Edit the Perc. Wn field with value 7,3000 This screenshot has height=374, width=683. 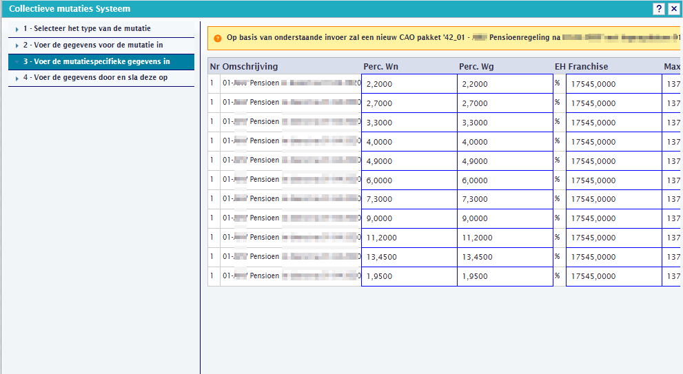(x=409, y=199)
